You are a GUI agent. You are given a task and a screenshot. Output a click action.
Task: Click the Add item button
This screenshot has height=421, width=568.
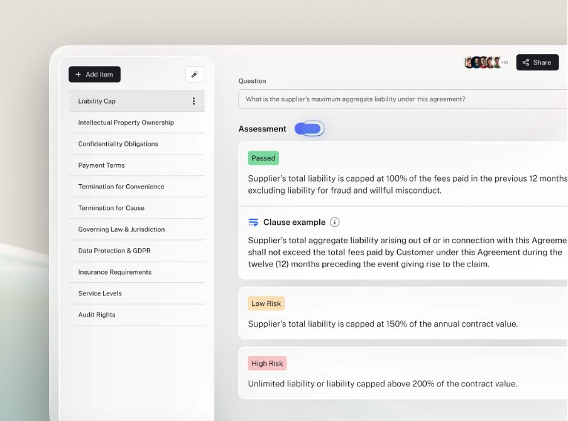coord(94,74)
